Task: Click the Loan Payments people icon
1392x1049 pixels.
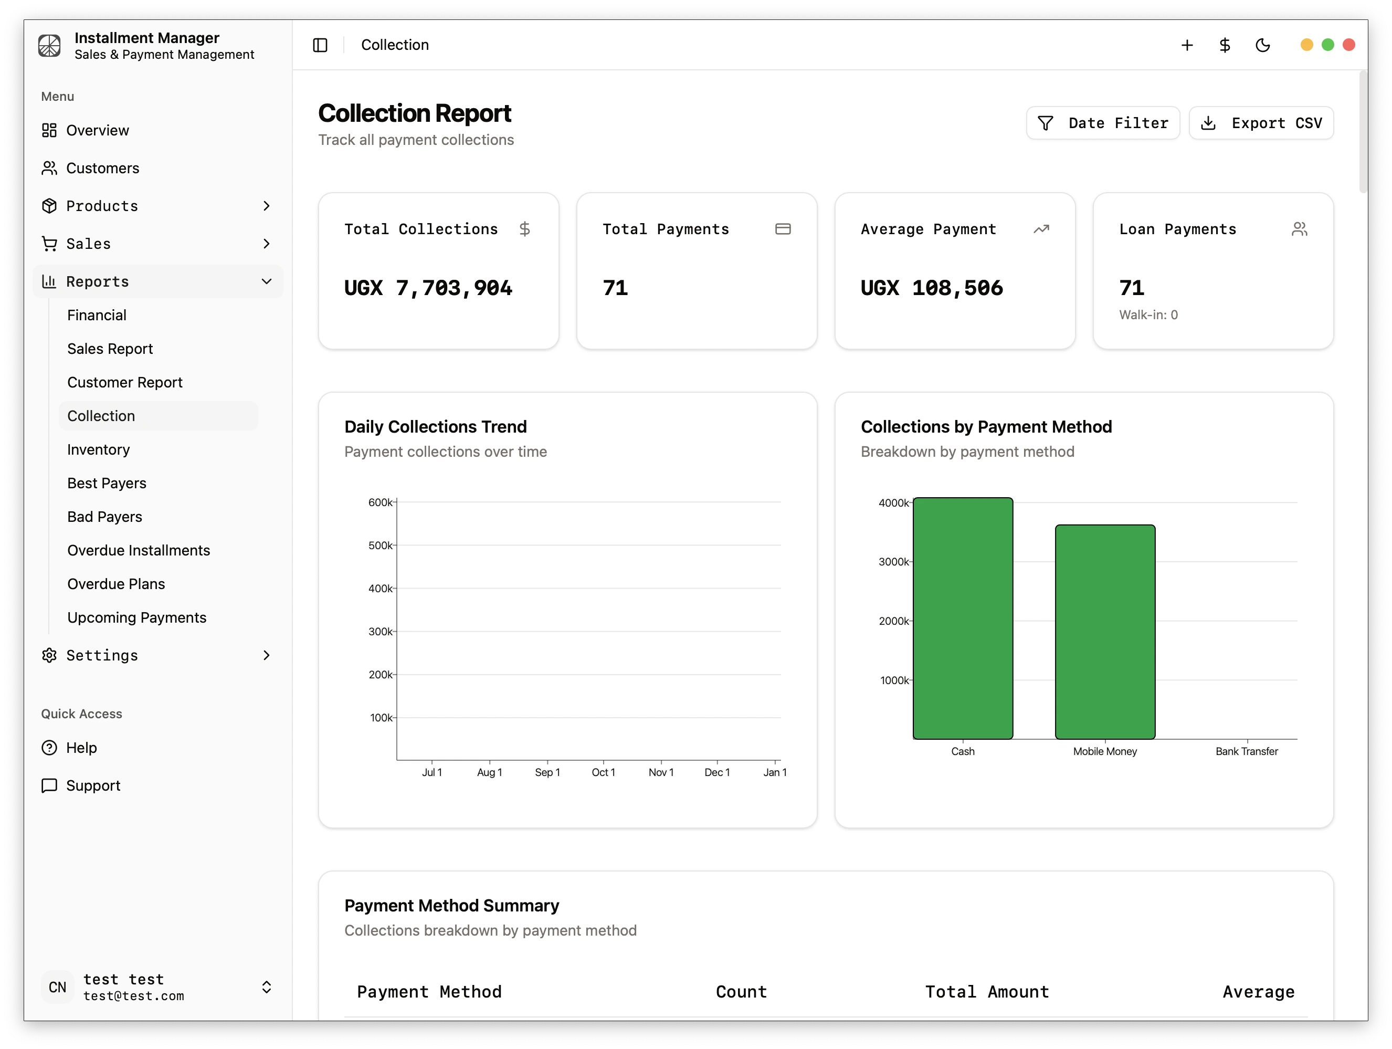Action: tap(1301, 229)
